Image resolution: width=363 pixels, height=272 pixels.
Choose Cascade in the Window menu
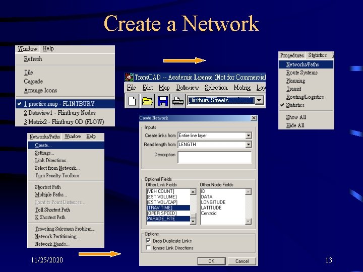coord(65,82)
